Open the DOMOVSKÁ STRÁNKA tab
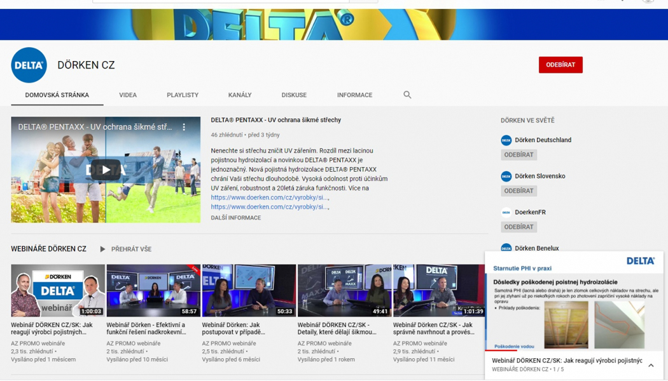The height and width of the screenshot is (381, 668). [57, 95]
